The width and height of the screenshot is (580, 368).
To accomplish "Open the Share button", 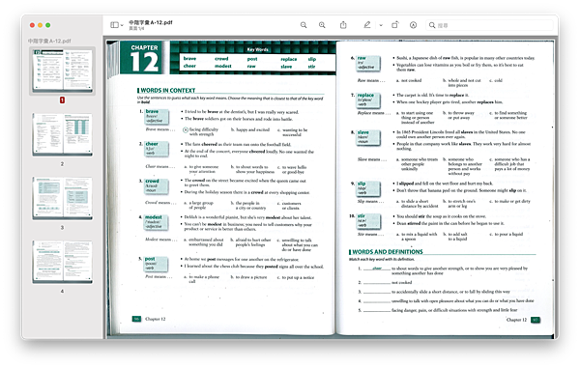I will (x=343, y=25).
